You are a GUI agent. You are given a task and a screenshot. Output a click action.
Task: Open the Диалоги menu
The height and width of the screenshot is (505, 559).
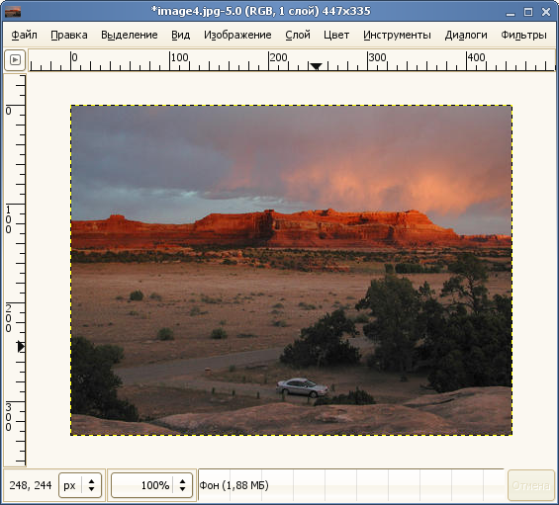tap(466, 35)
